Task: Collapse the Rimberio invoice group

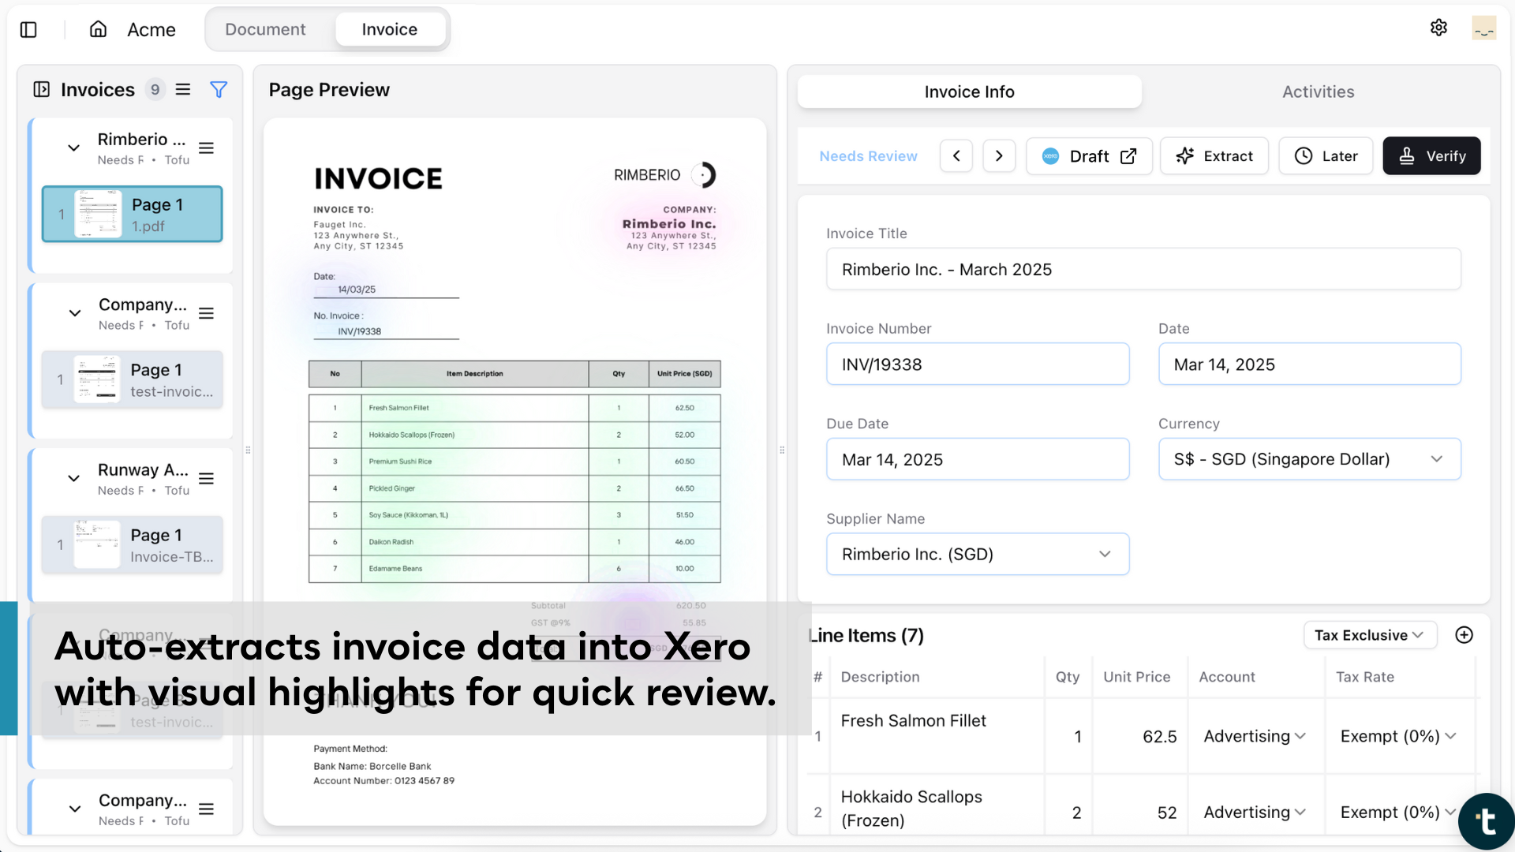Action: [x=73, y=148]
